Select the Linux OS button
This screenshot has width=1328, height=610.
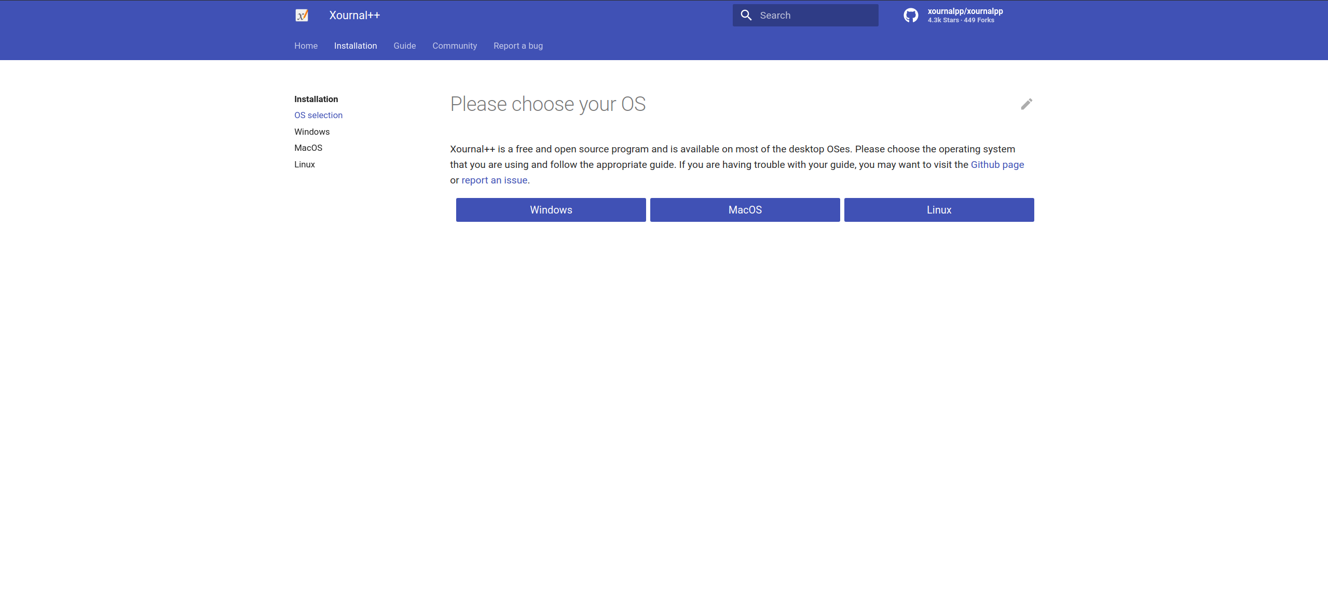(x=939, y=209)
